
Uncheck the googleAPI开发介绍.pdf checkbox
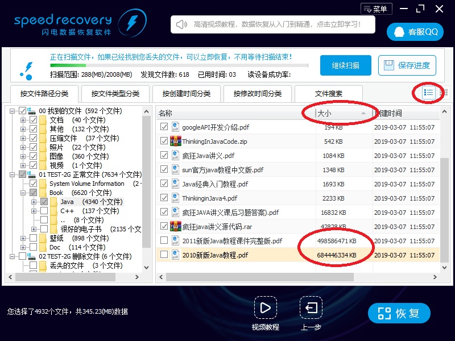point(164,127)
